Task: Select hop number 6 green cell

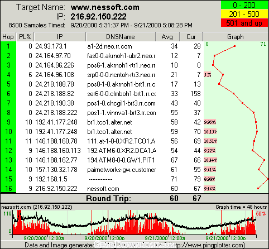Action: (x=8, y=94)
